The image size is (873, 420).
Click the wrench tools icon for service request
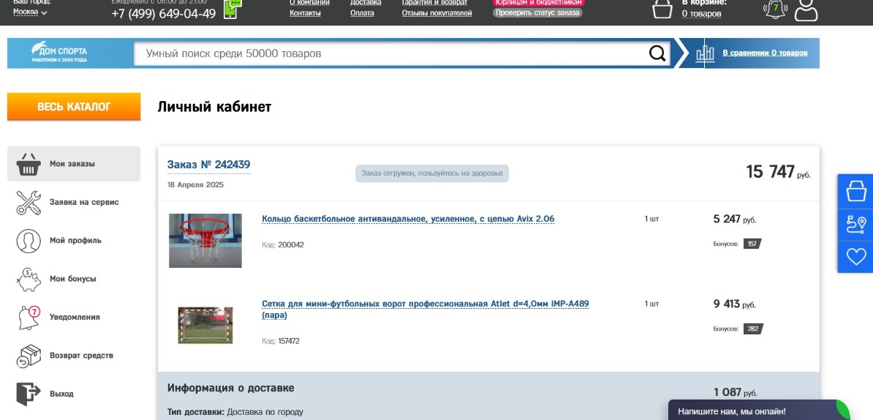(x=29, y=203)
